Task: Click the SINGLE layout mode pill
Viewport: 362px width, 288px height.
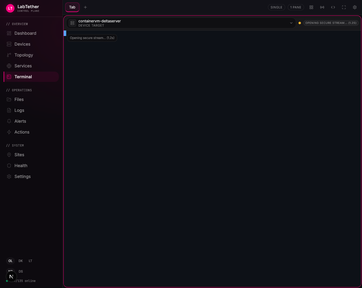Action: [x=276, y=7]
